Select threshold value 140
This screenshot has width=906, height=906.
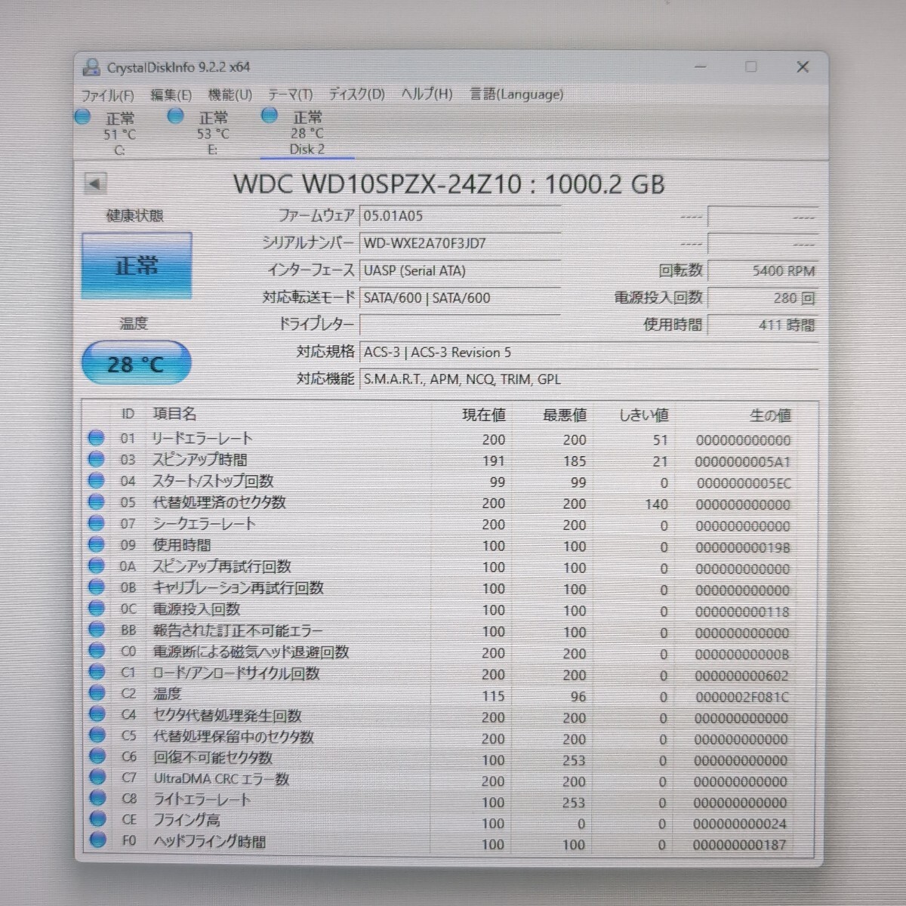click(x=656, y=504)
